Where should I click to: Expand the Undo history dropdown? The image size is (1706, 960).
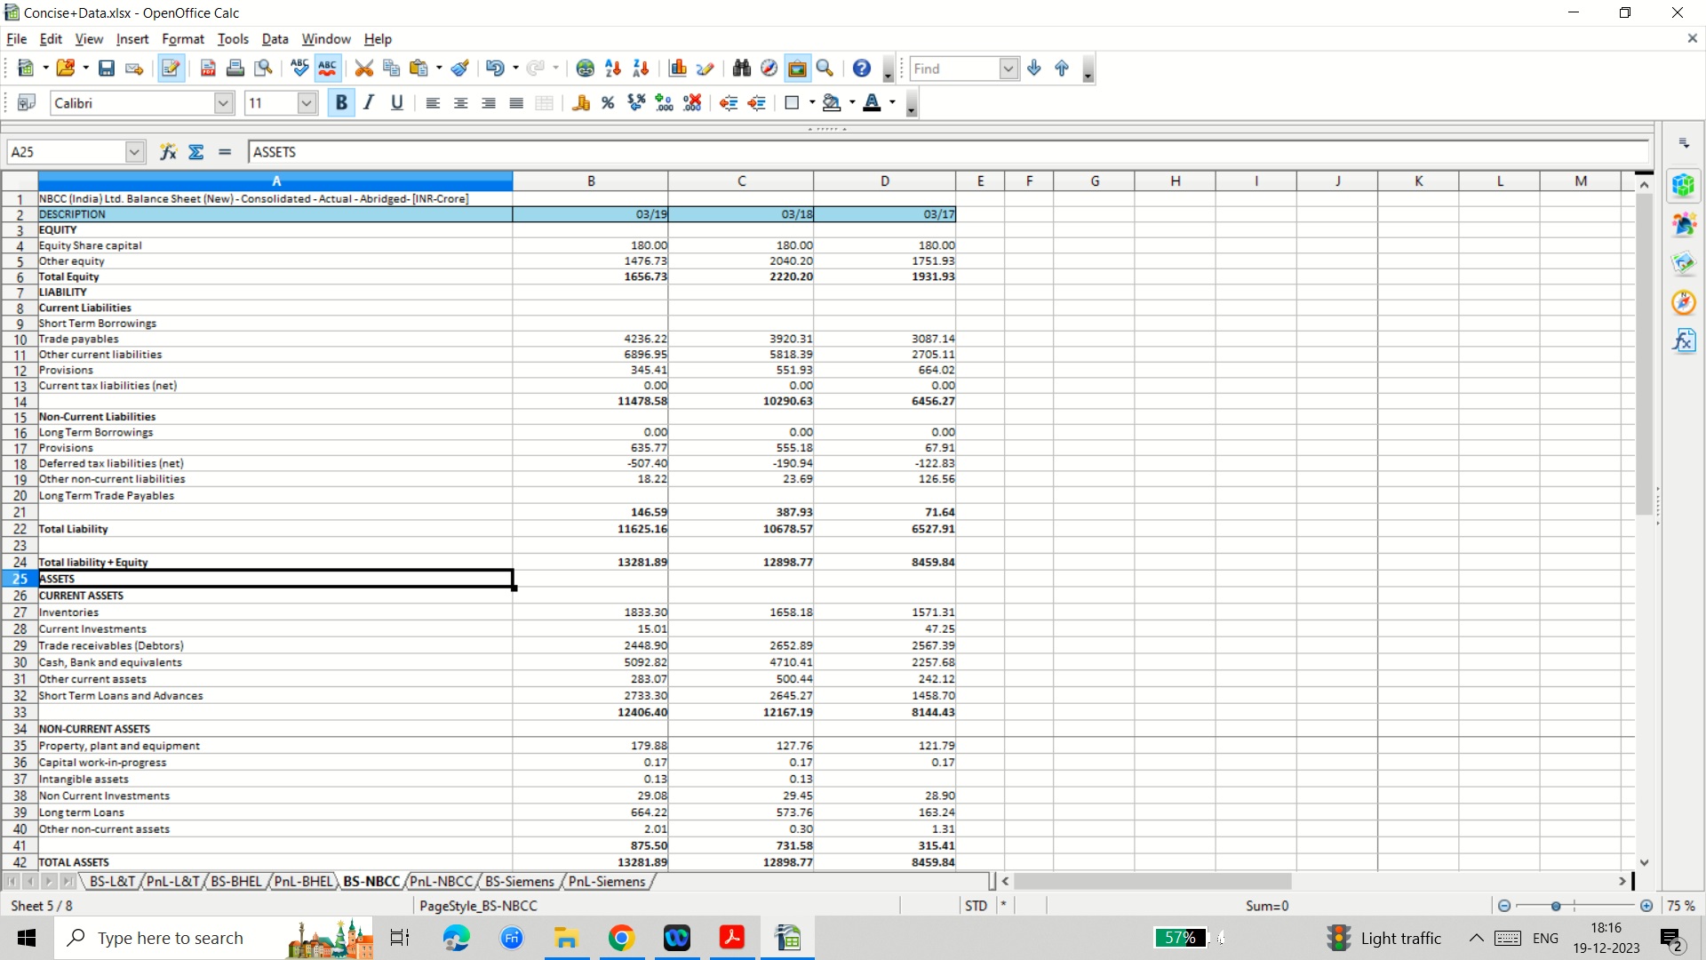click(515, 68)
